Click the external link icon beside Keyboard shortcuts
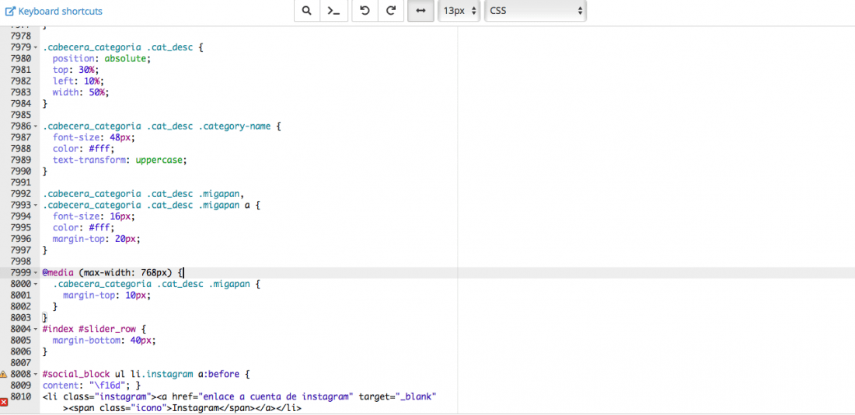Viewport: 855px width, 415px height. [10, 11]
